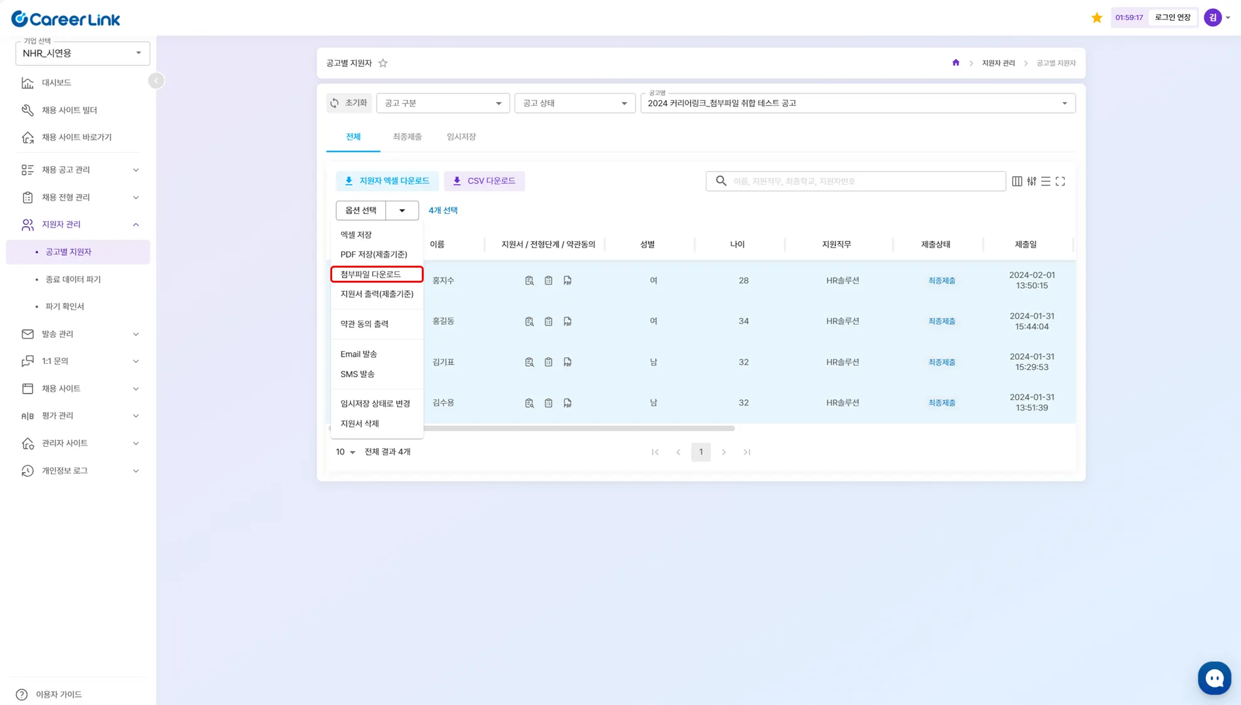Expand the 공고 상태 dropdown

pyautogui.click(x=574, y=103)
